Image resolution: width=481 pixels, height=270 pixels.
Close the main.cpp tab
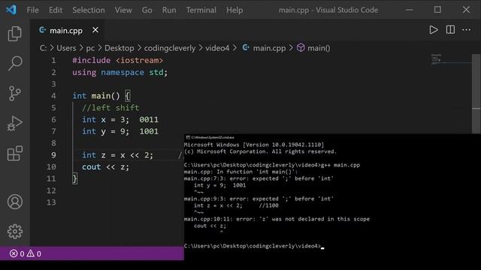pos(95,30)
